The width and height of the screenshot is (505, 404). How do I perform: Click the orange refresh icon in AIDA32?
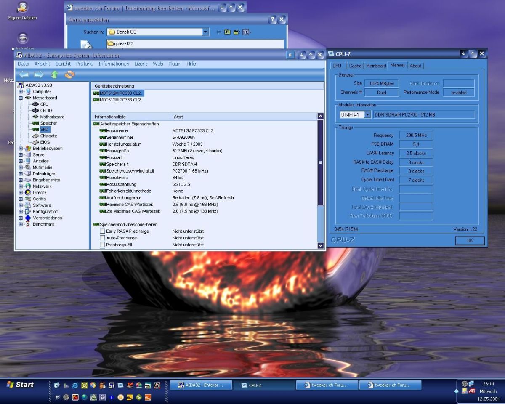coord(69,74)
